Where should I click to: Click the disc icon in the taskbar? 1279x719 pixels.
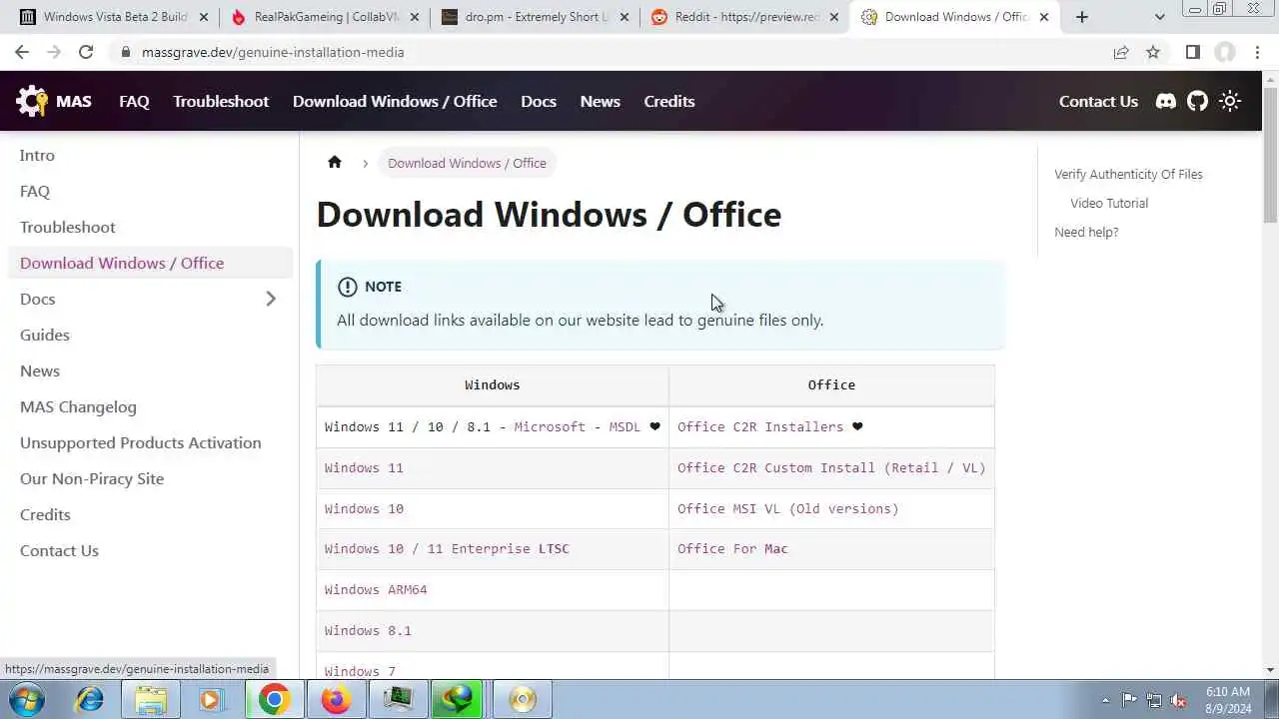[522, 699]
